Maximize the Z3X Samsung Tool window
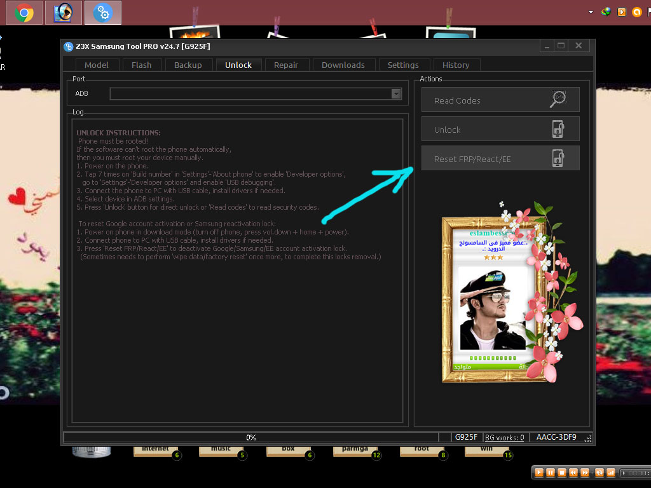651x488 pixels. tap(561, 46)
